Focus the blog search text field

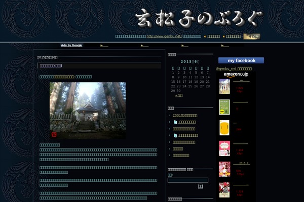(x=188, y=180)
